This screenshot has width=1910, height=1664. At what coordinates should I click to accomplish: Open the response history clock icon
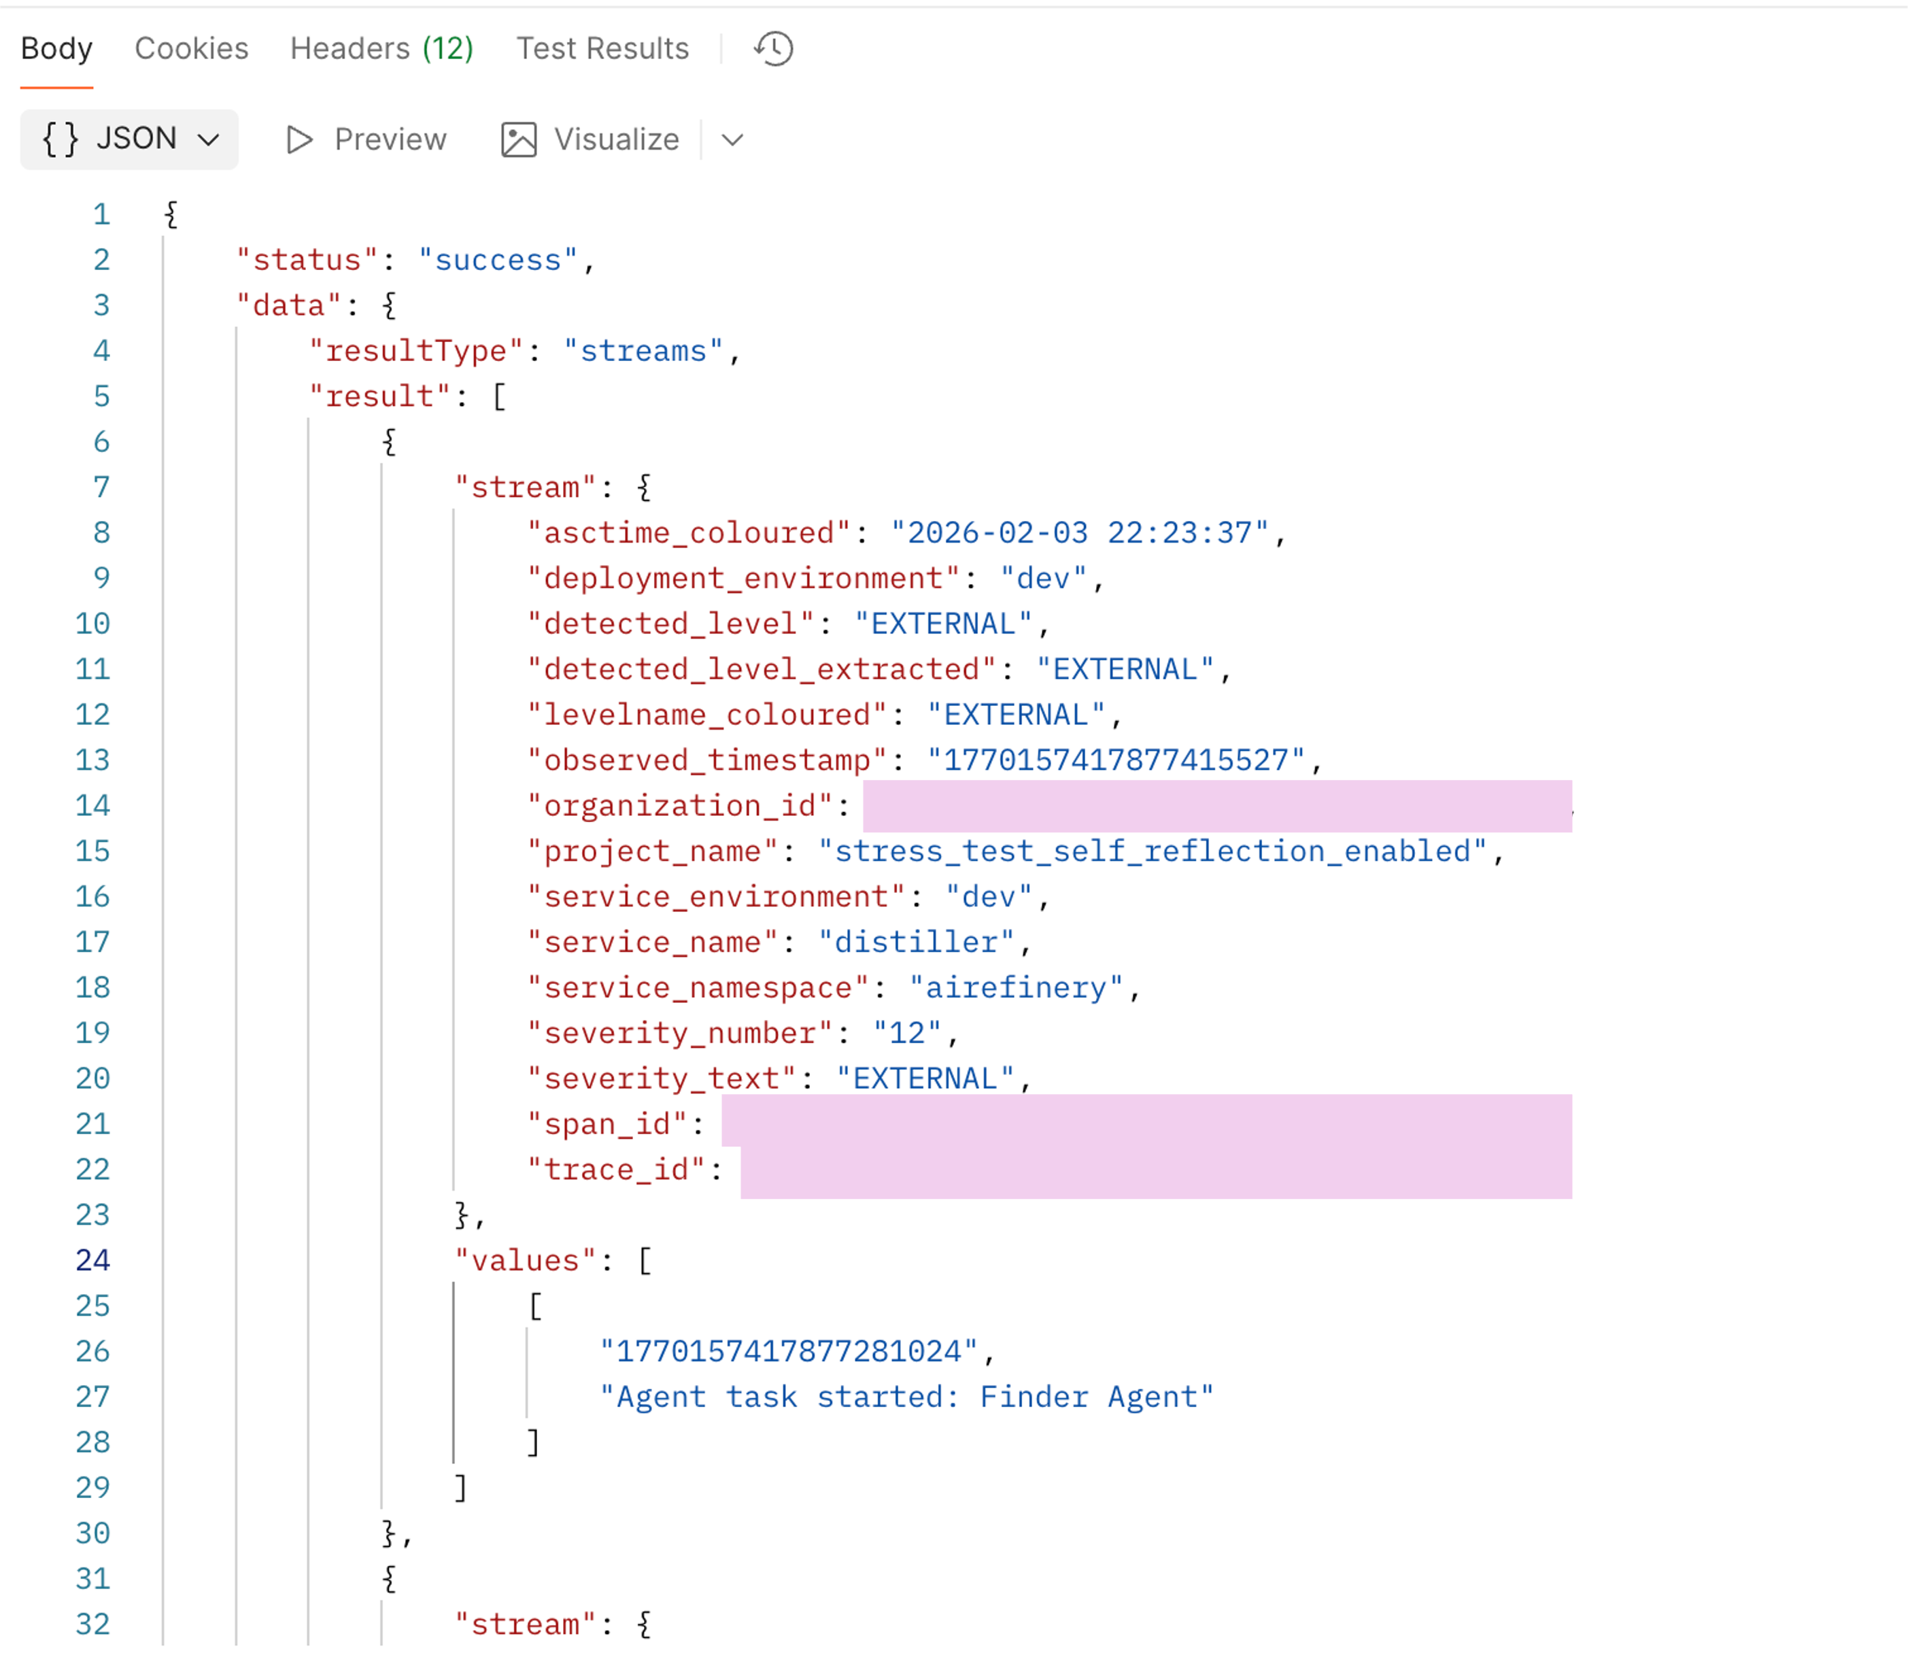tap(772, 48)
